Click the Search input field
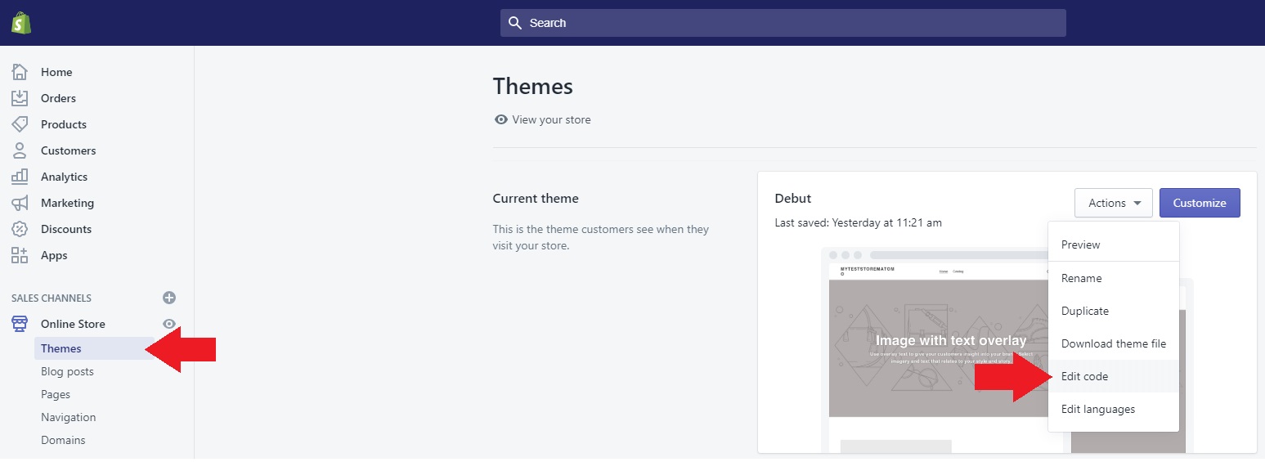This screenshot has height=462, width=1265. (783, 23)
